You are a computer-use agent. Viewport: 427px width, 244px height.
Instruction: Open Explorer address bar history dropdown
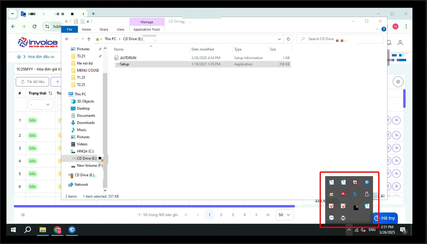pyautogui.click(x=280, y=39)
